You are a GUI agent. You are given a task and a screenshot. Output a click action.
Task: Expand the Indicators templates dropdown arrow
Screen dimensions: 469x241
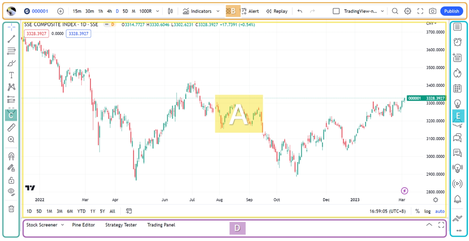(218, 11)
